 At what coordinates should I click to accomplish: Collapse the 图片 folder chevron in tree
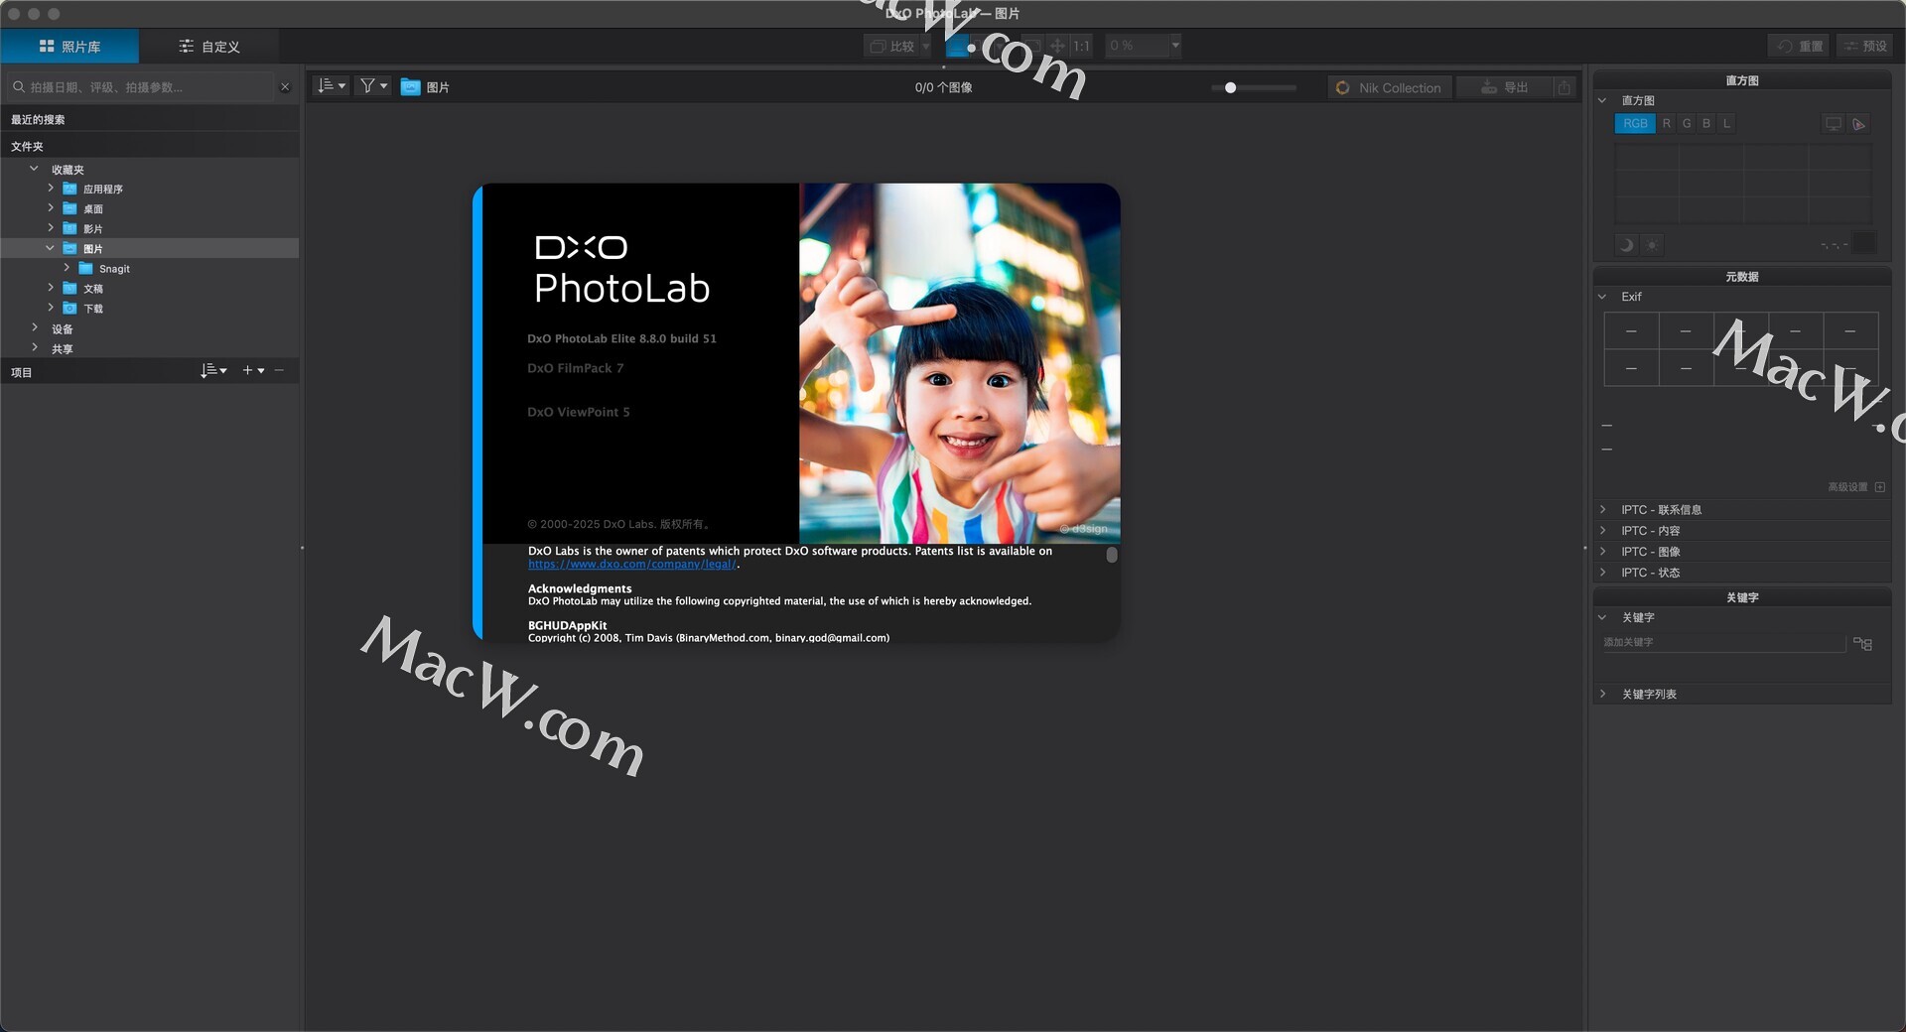point(50,248)
